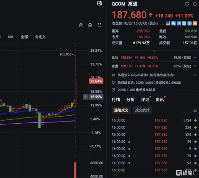Collapse the topic section with the up chevron
The image size is (199, 178).
pyautogui.click(x=195, y=75)
